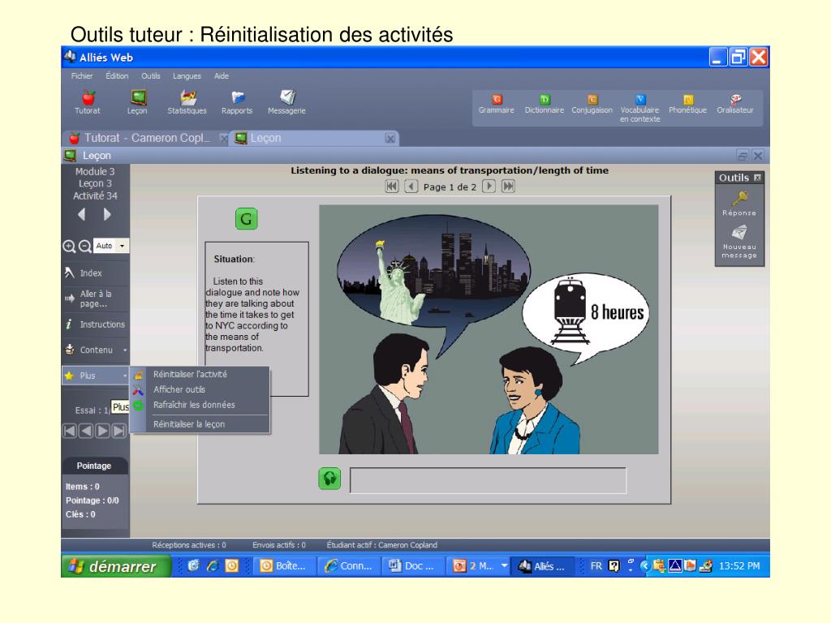Open the Index sidebar button
This screenshot has width=831, height=623.
(x=96, y=273)
